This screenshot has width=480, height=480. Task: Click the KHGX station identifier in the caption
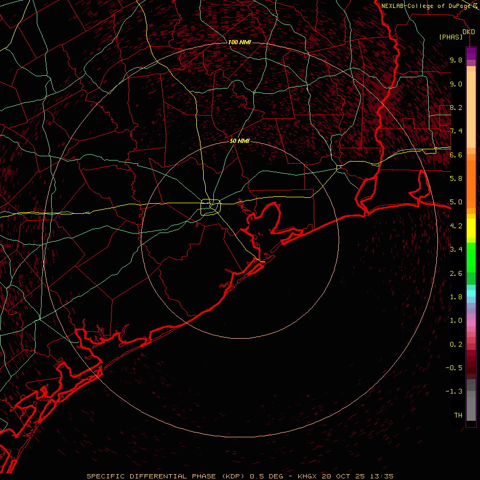307,476
